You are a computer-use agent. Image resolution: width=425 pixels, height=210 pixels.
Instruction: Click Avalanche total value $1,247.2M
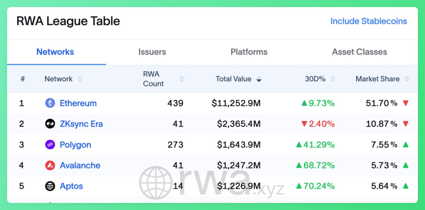click(x=239, y=165)
